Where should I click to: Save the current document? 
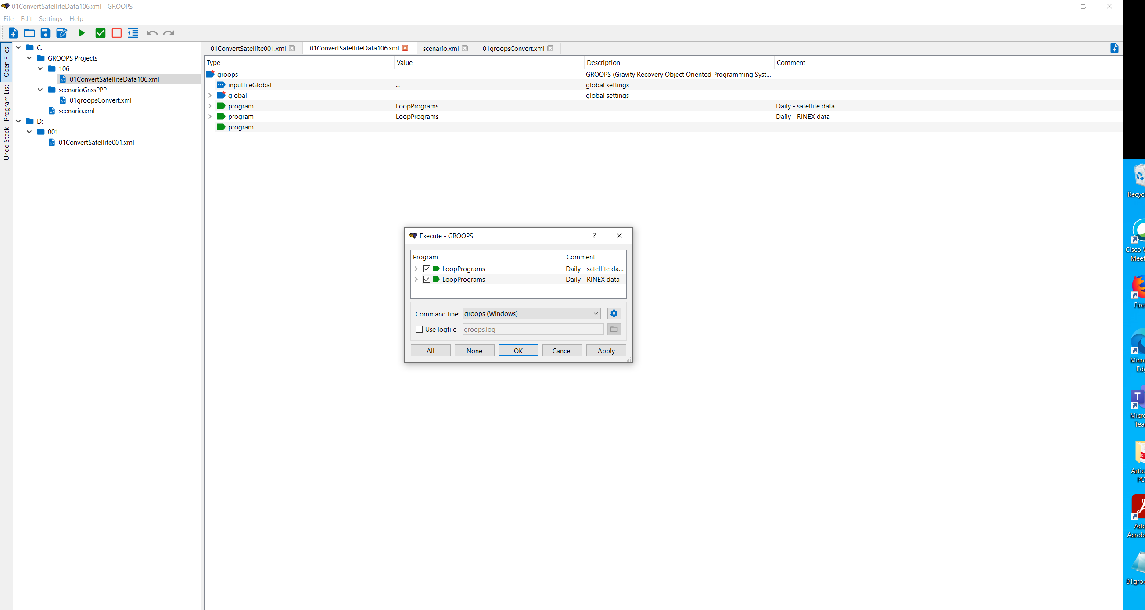coord(45,33)
